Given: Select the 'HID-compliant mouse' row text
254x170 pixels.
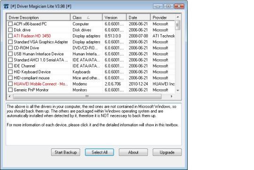Looking at the screenshot, I should (32, 78).
